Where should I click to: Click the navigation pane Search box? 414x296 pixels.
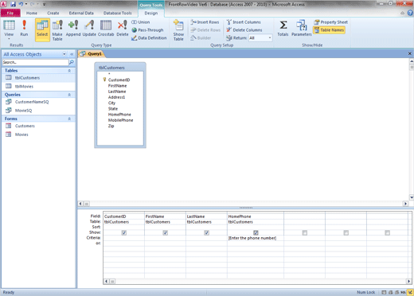(x=35, y=62)
